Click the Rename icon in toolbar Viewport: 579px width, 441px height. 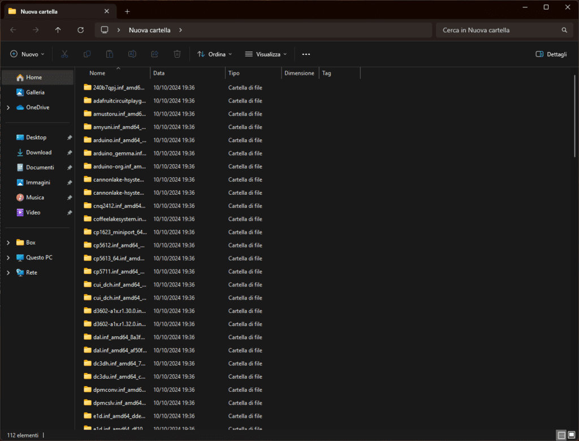click(x=132, y=54)
